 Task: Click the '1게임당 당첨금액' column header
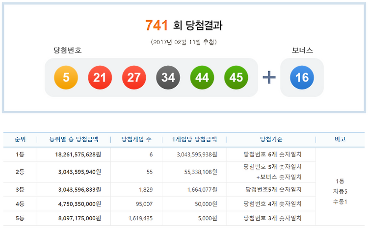point(194,139)
